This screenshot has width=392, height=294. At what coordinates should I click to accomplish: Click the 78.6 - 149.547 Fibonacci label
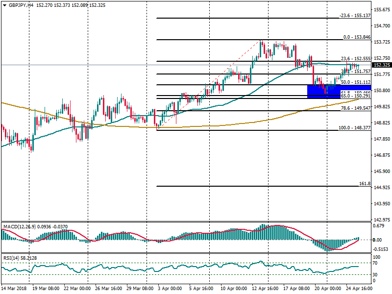click(x=356, y=108)
